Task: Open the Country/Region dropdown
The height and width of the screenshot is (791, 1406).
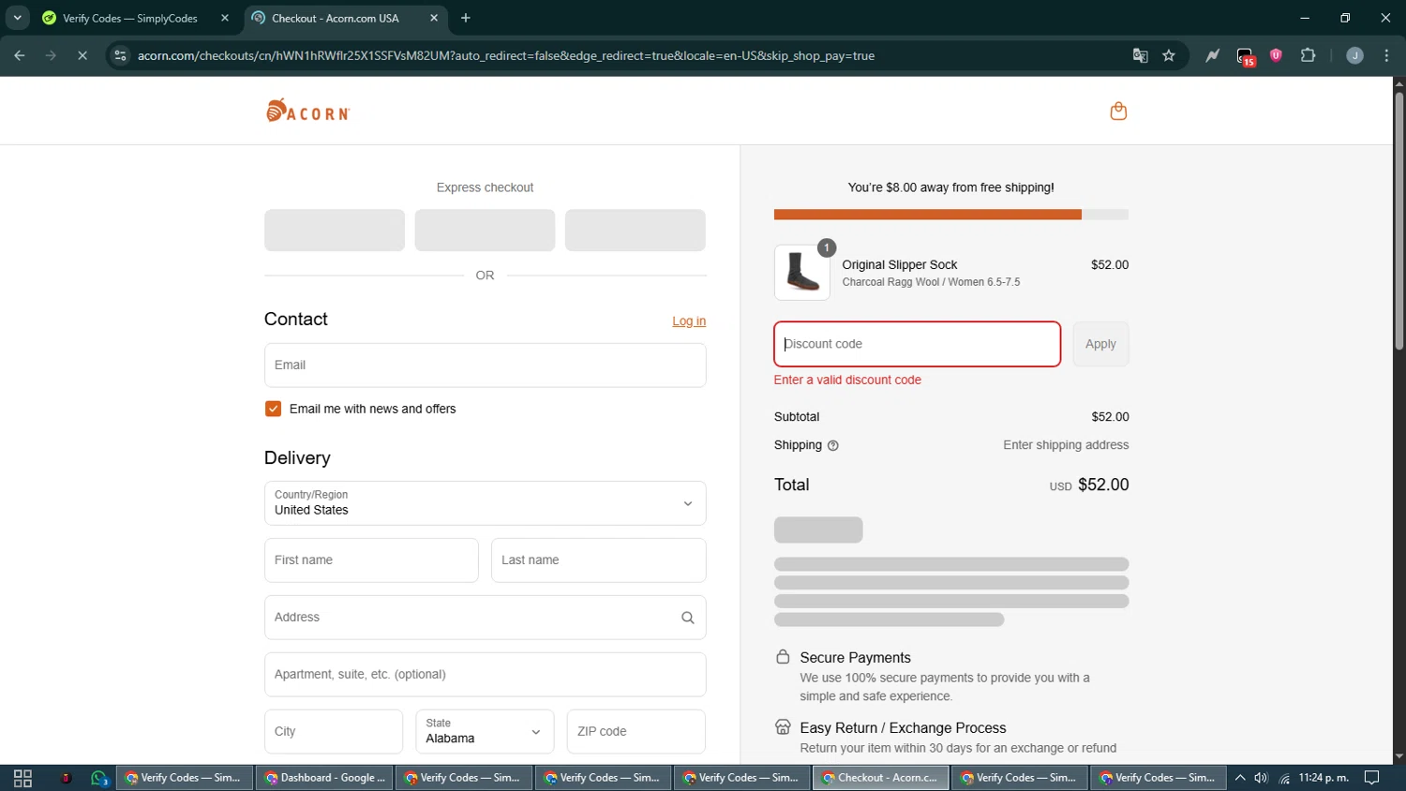Action: (x=485, y=503)
